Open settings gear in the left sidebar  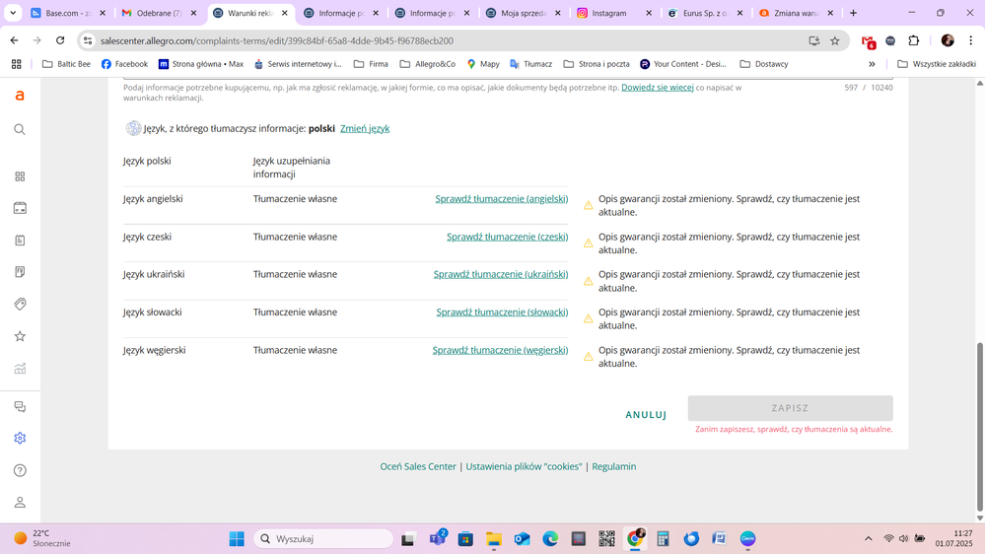(x=20, y=439)
